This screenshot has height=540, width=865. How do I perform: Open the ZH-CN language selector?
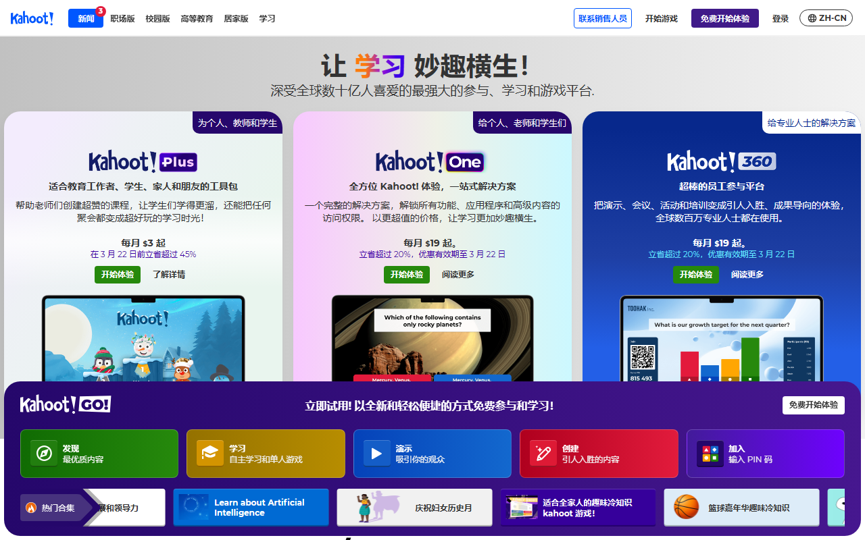click(826, 18)
